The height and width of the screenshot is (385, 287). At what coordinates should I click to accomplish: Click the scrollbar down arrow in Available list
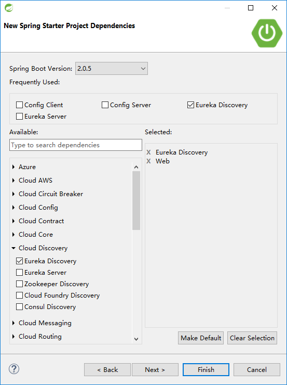pyautogui.click(x=136, y=339)
